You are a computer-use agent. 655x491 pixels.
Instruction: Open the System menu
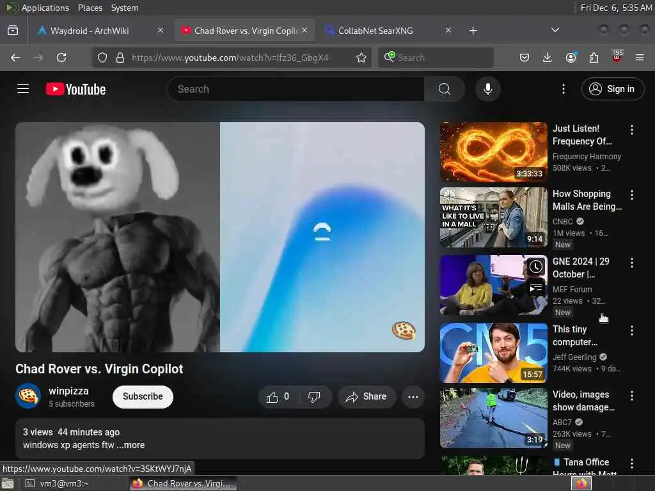click(125, 8)
